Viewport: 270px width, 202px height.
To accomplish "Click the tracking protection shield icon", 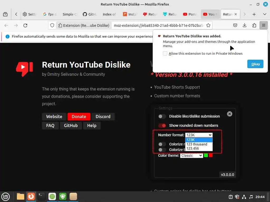I will pyautogui.click(x=52, y=26).
